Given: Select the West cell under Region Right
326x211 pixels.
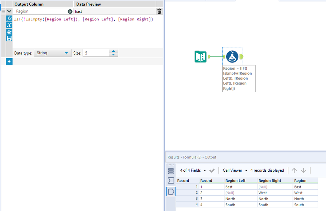Looking at the screenshot, I should (x=275, y=193).
